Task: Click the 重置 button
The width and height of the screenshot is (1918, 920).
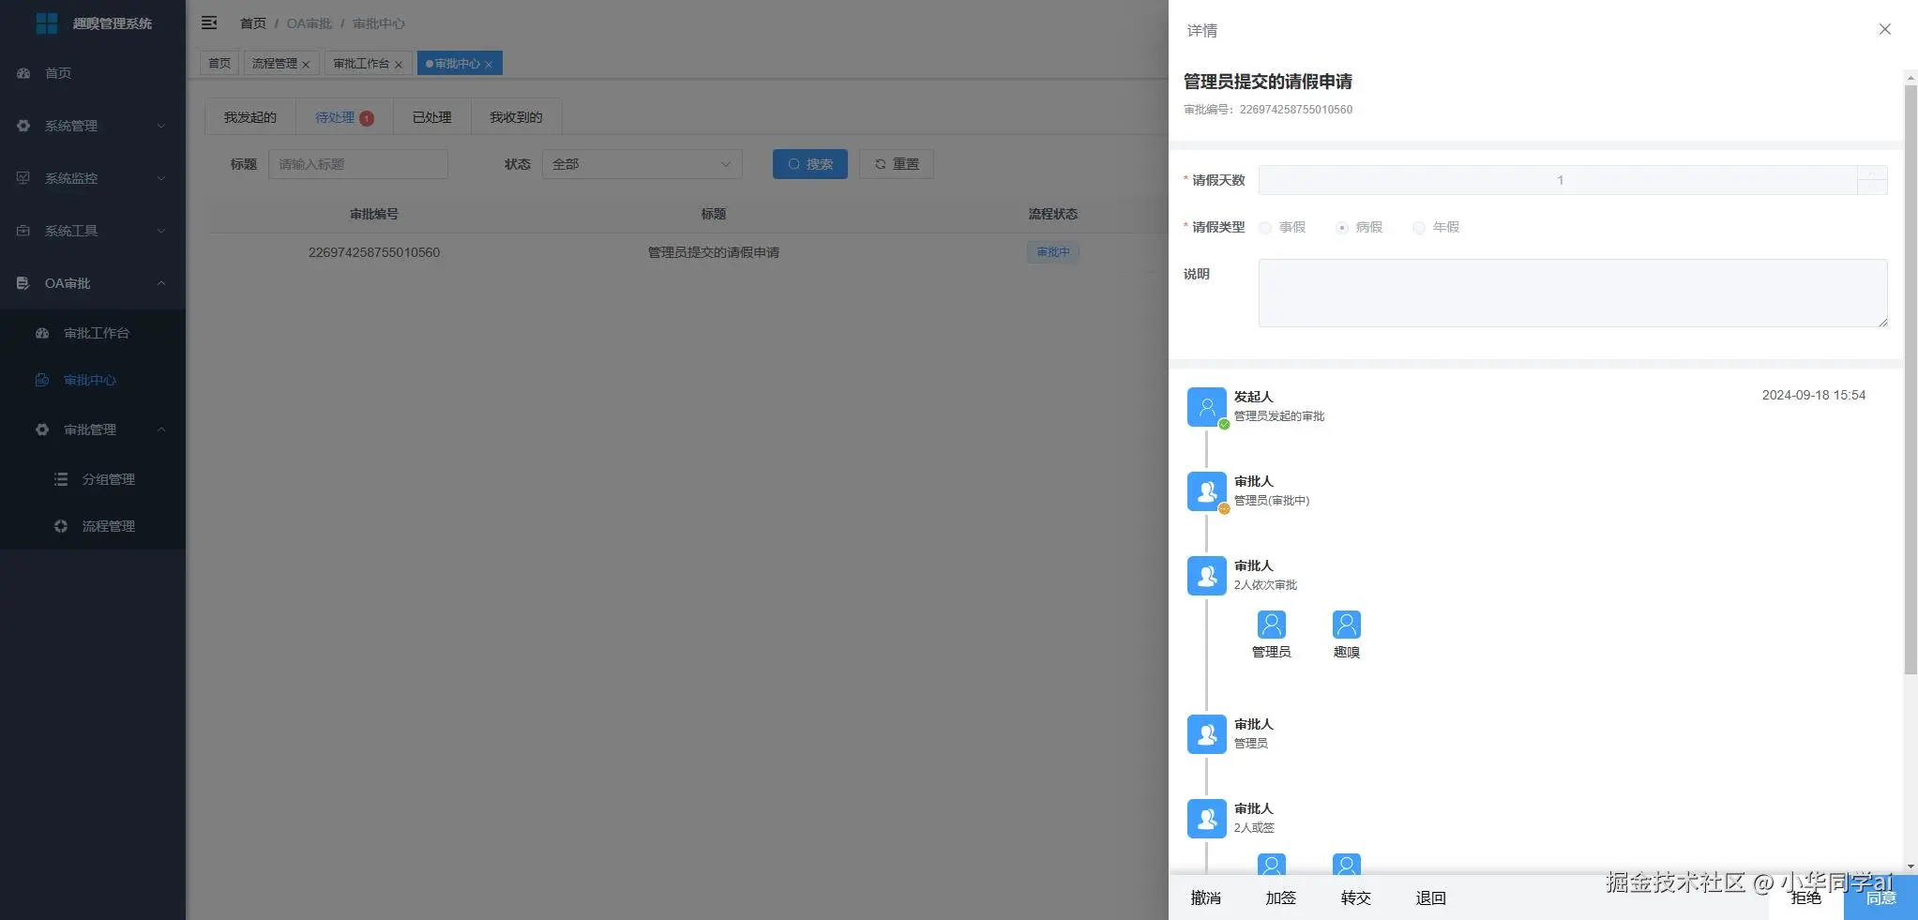Action: coord(897,164)
